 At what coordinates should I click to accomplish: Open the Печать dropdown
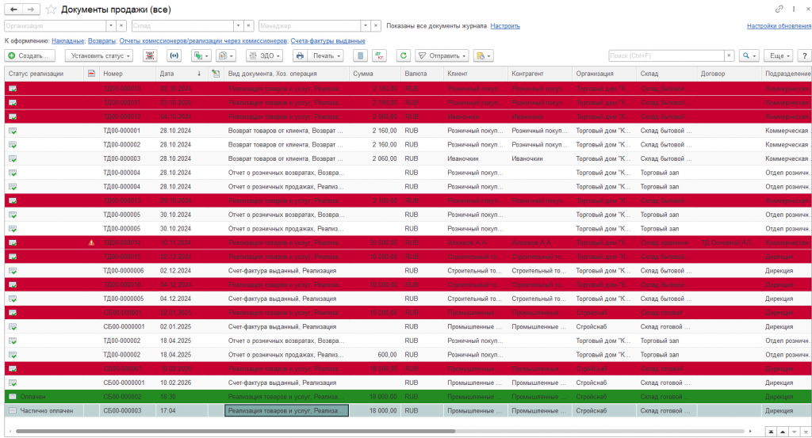click(326, 56)
